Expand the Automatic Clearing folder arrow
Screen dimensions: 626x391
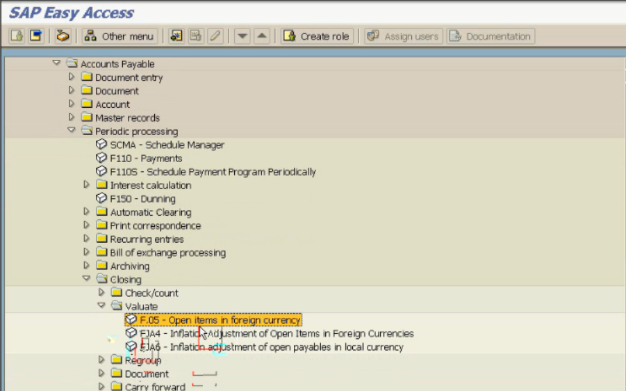pos(86,211)
